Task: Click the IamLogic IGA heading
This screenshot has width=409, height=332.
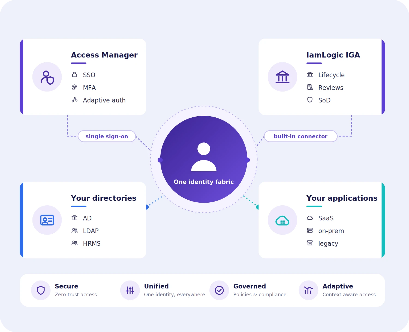Action: click(x=333, y=55)
